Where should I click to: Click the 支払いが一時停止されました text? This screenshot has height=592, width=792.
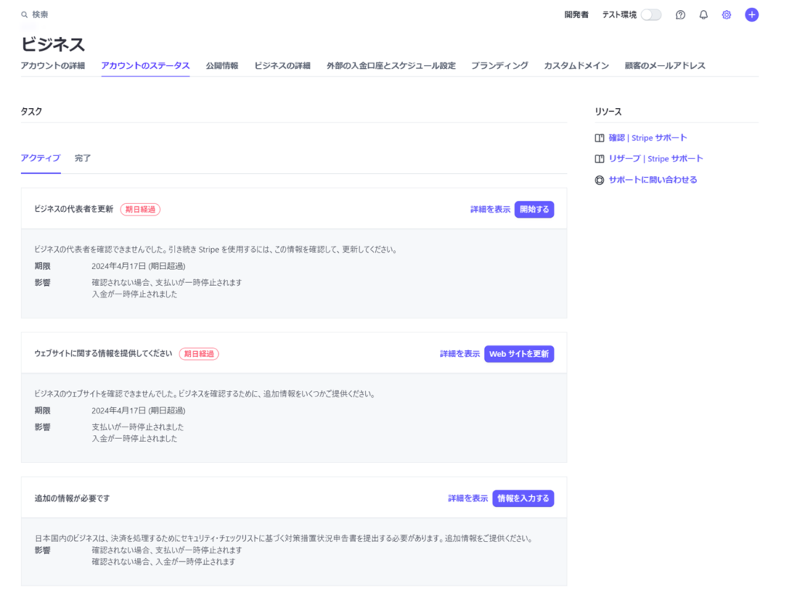(x=138, y=427)
